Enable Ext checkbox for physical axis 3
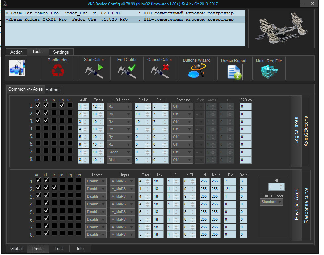 (x=78, y=195)
